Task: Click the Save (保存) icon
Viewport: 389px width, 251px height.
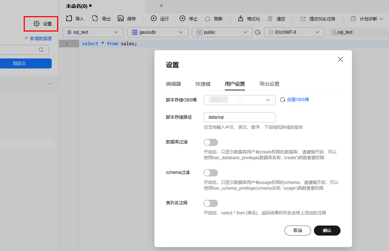Action: (x=121, y=19)
